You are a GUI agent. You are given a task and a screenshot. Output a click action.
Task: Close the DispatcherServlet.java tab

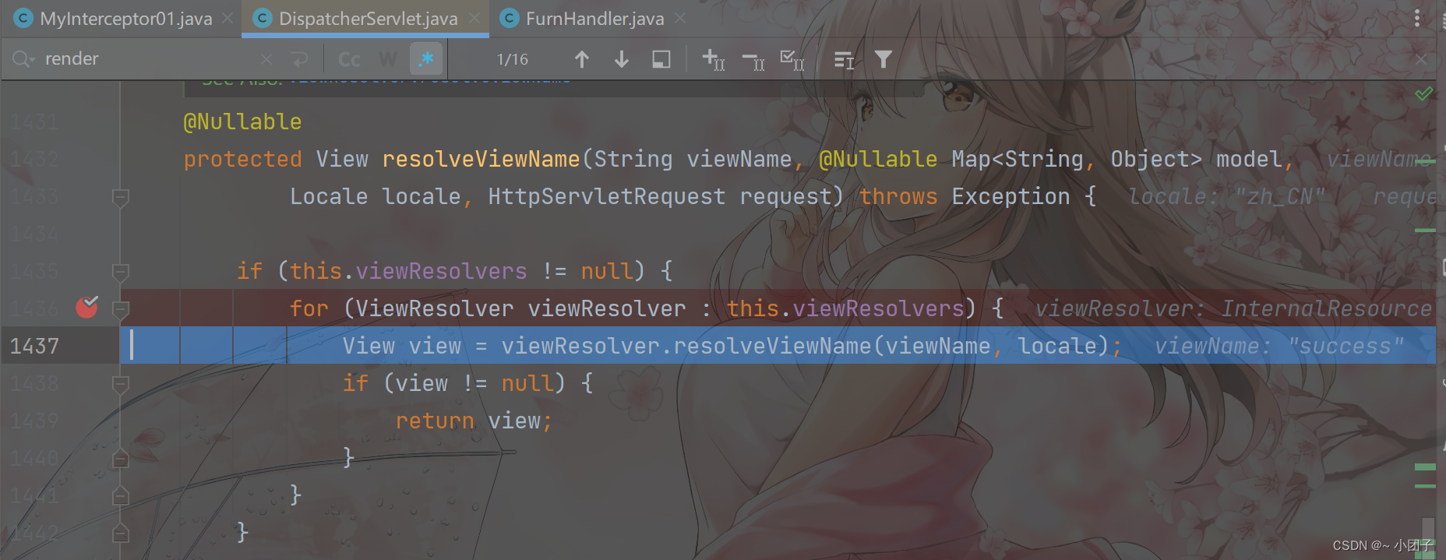pos(474,18)
